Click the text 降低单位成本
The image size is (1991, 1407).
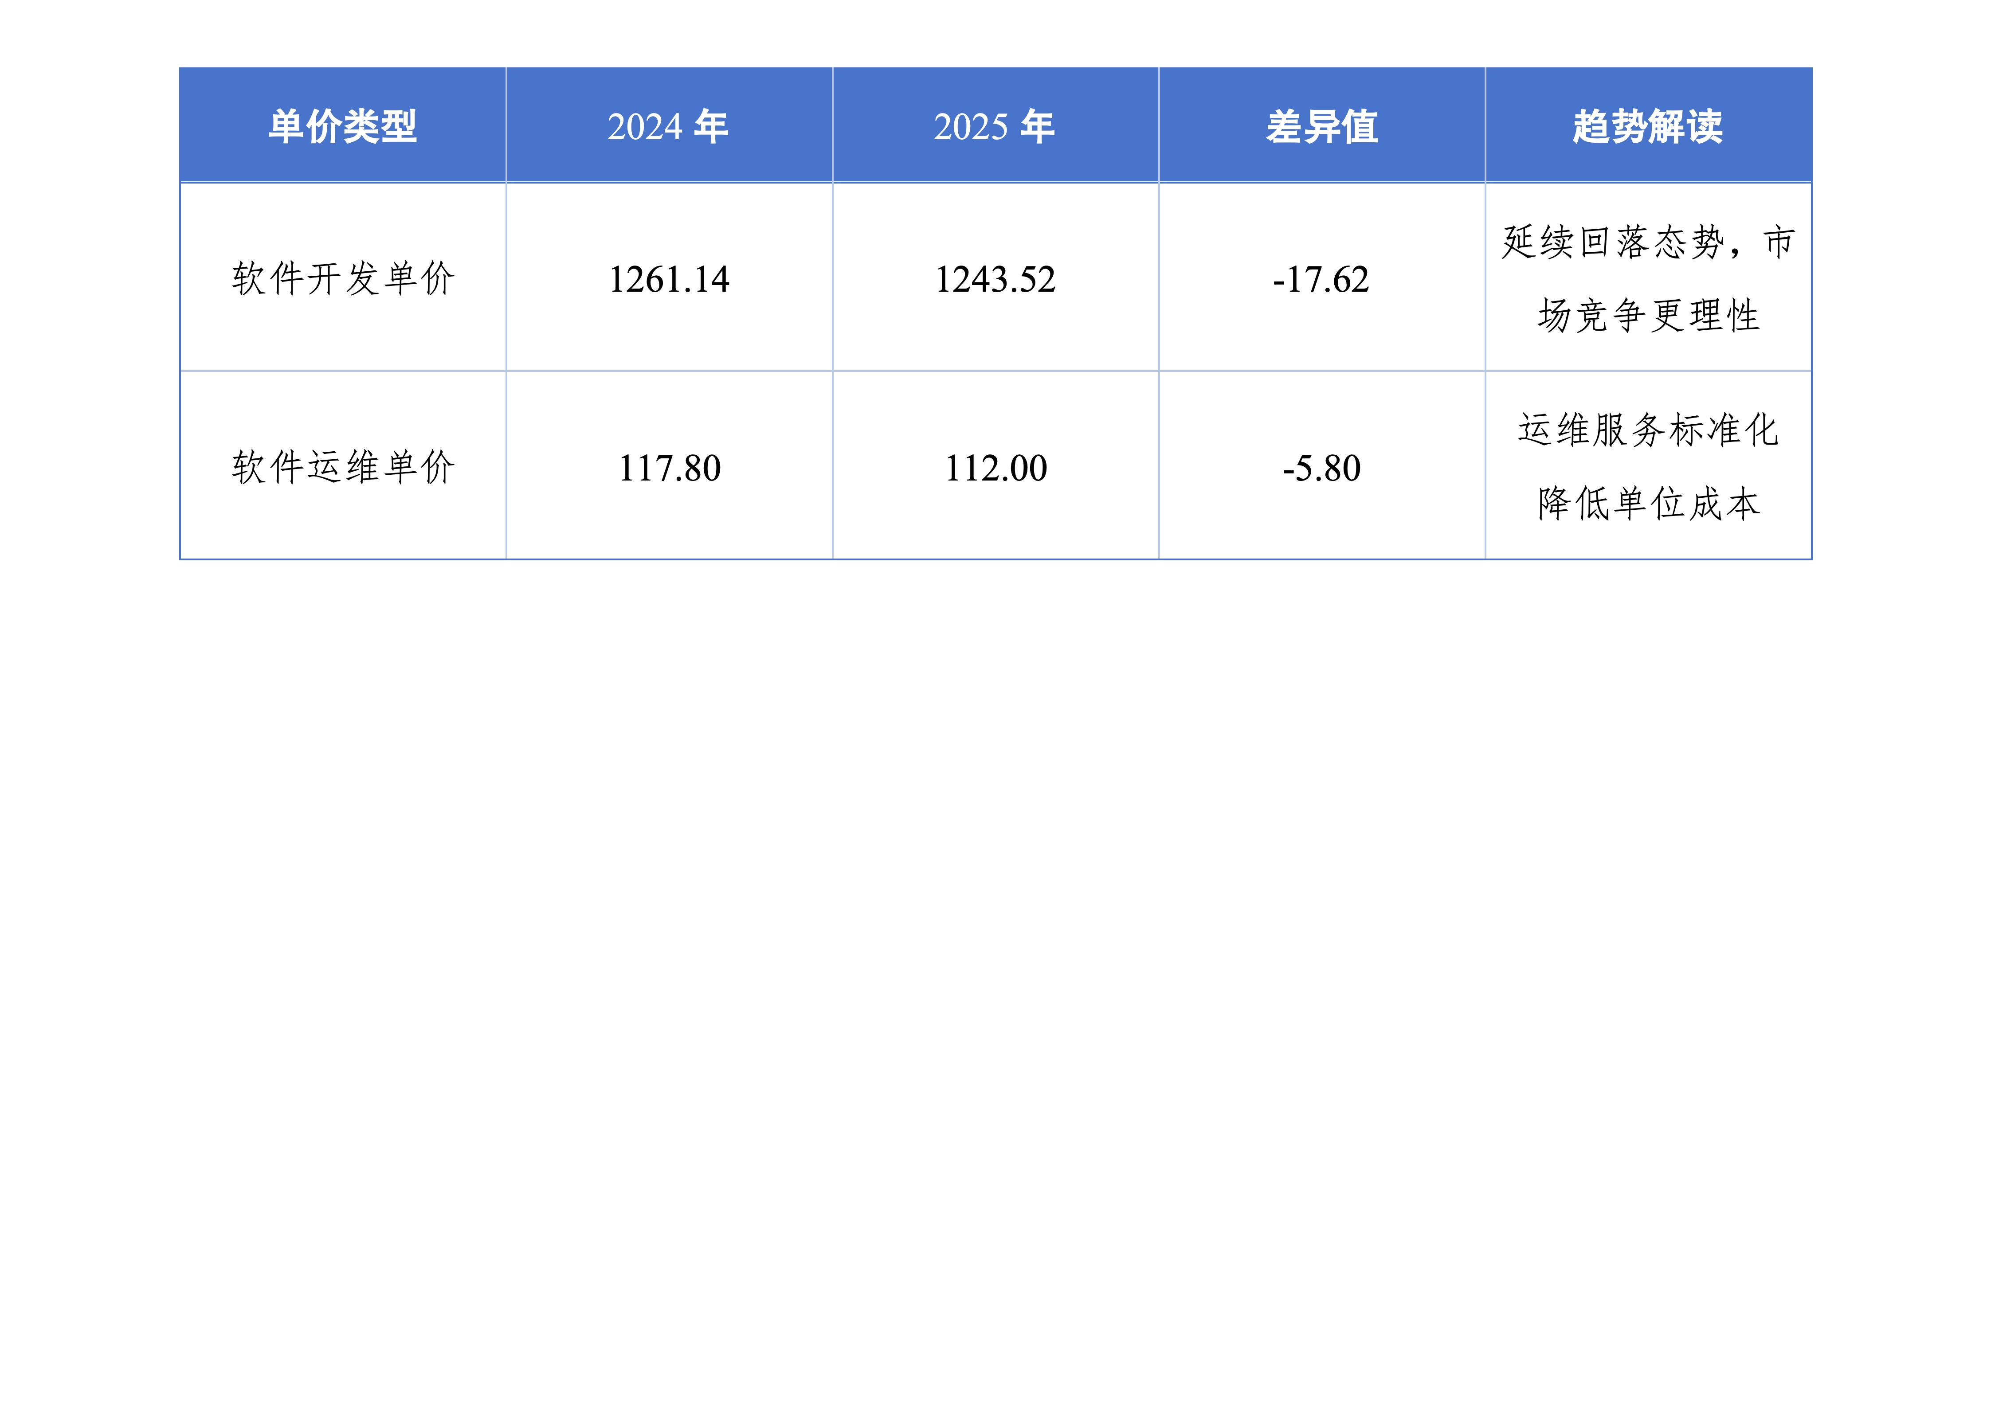(x=1648, y=504)
